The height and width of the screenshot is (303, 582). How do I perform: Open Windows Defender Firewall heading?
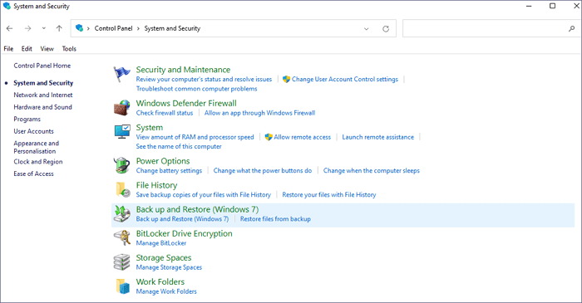(186, 103)
